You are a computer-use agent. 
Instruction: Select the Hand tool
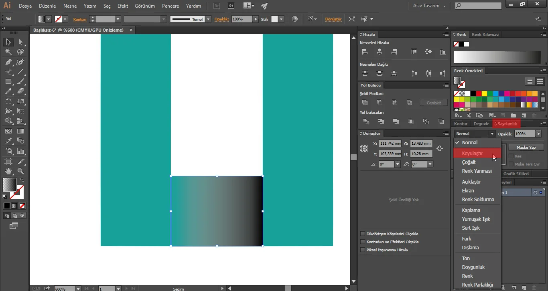coord(8,172)
